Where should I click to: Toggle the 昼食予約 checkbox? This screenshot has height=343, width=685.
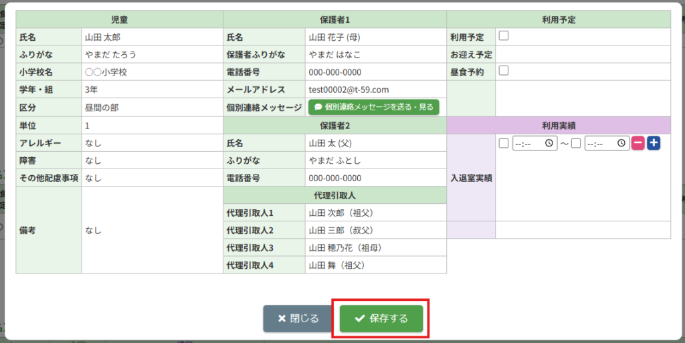pos(504,71)
